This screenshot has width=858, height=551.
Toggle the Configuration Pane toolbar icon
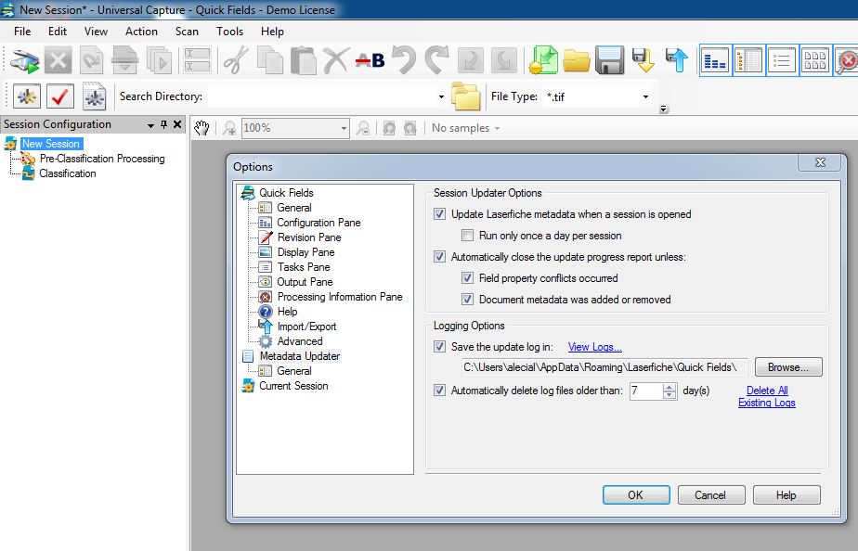[x=715, y=60]
